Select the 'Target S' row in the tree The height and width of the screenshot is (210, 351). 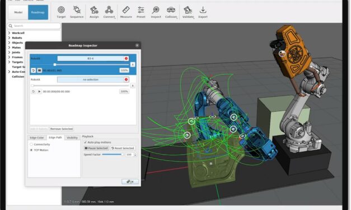pos(18,67)
